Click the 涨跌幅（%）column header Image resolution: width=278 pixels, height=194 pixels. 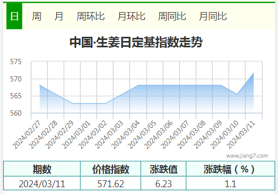(231, 169)
